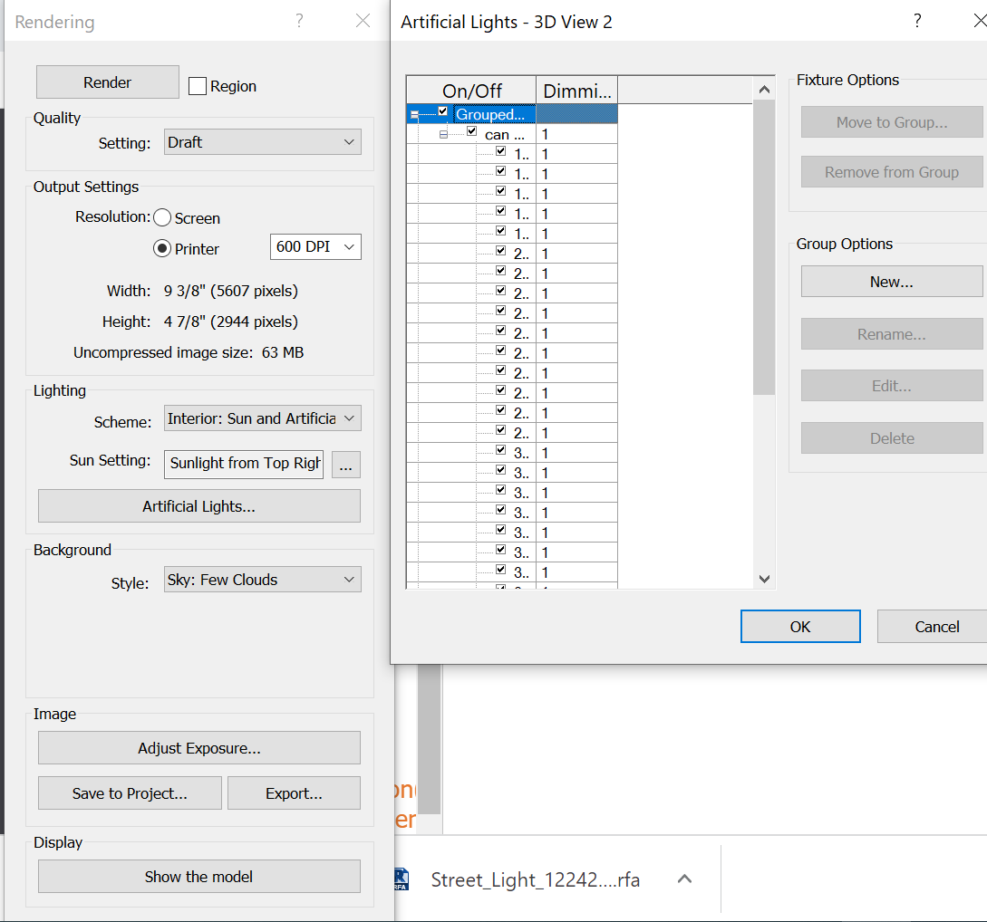Collapse the can group tree node
Image resolution: width=987 pixels, height=922 pixels.
[443, 135]
